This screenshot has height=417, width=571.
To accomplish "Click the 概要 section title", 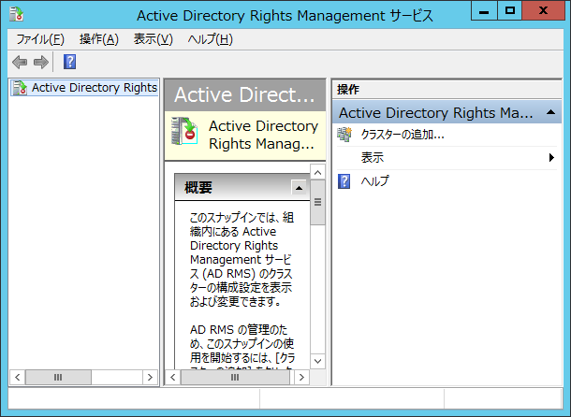I will 198,188.
